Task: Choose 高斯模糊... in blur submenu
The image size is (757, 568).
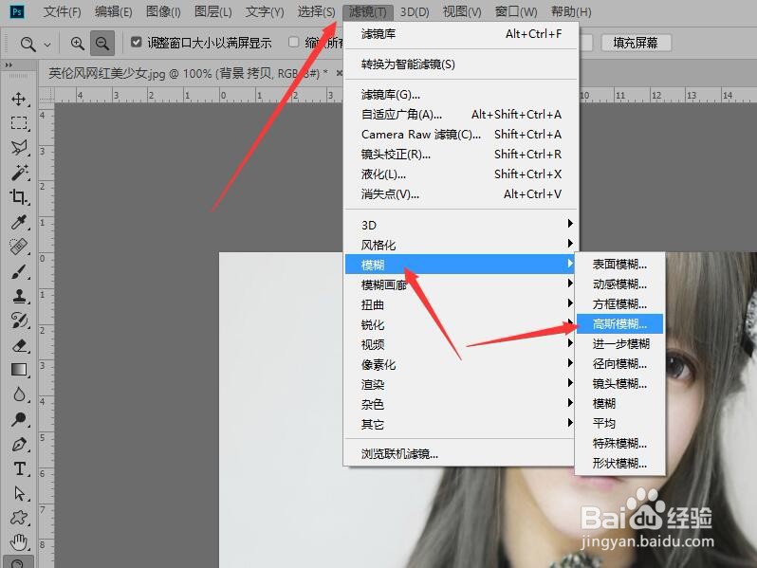Action: (x=619, y=323)
